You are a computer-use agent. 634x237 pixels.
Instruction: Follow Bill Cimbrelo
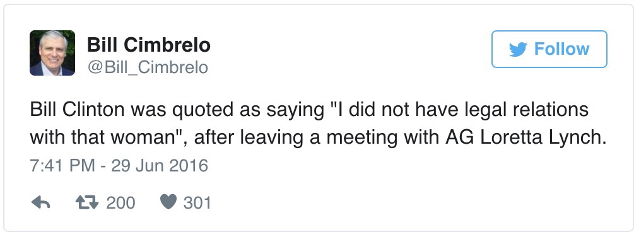(x=549, y=49)
